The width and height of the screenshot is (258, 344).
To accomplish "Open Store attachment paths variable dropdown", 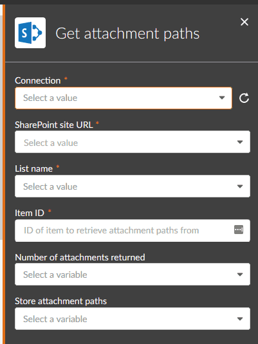I will [x=133, y=319].
